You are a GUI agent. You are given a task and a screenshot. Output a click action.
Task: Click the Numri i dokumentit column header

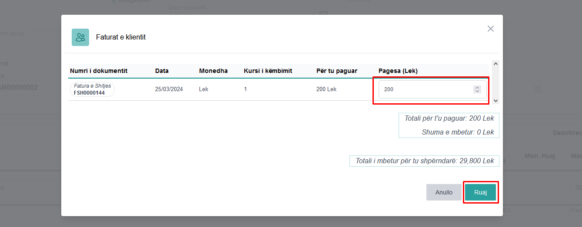coord(99,71)
